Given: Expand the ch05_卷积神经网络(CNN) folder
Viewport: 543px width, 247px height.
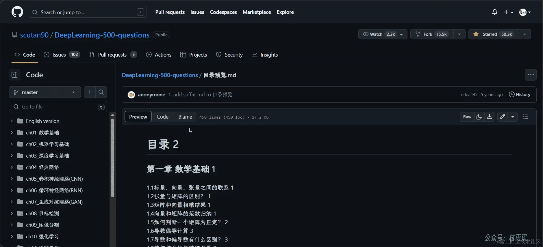Looking at the screenshot, I should click(x=12, y=179).
